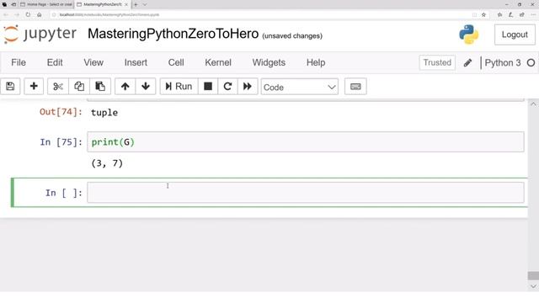Cut the selected cells
Image resolution: width=539 pixels, height=303 pixels.
58,86
